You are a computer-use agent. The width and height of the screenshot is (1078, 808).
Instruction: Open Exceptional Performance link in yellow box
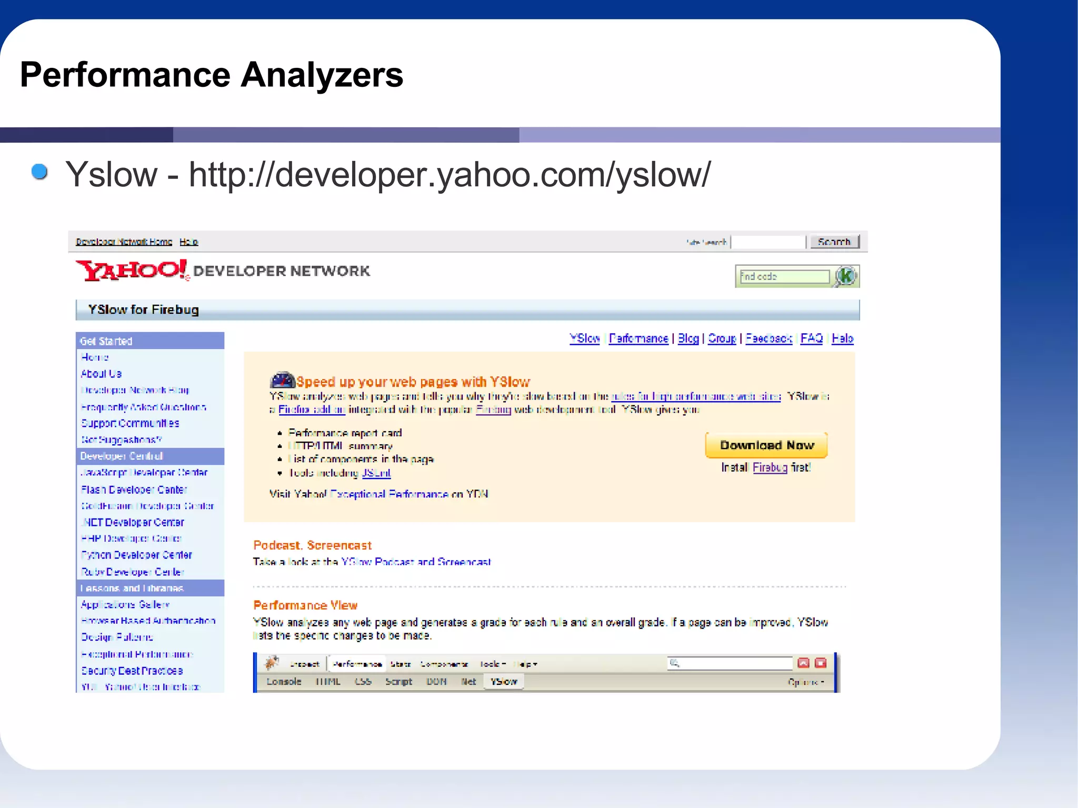pyautogui.click(x=389, y=494)
